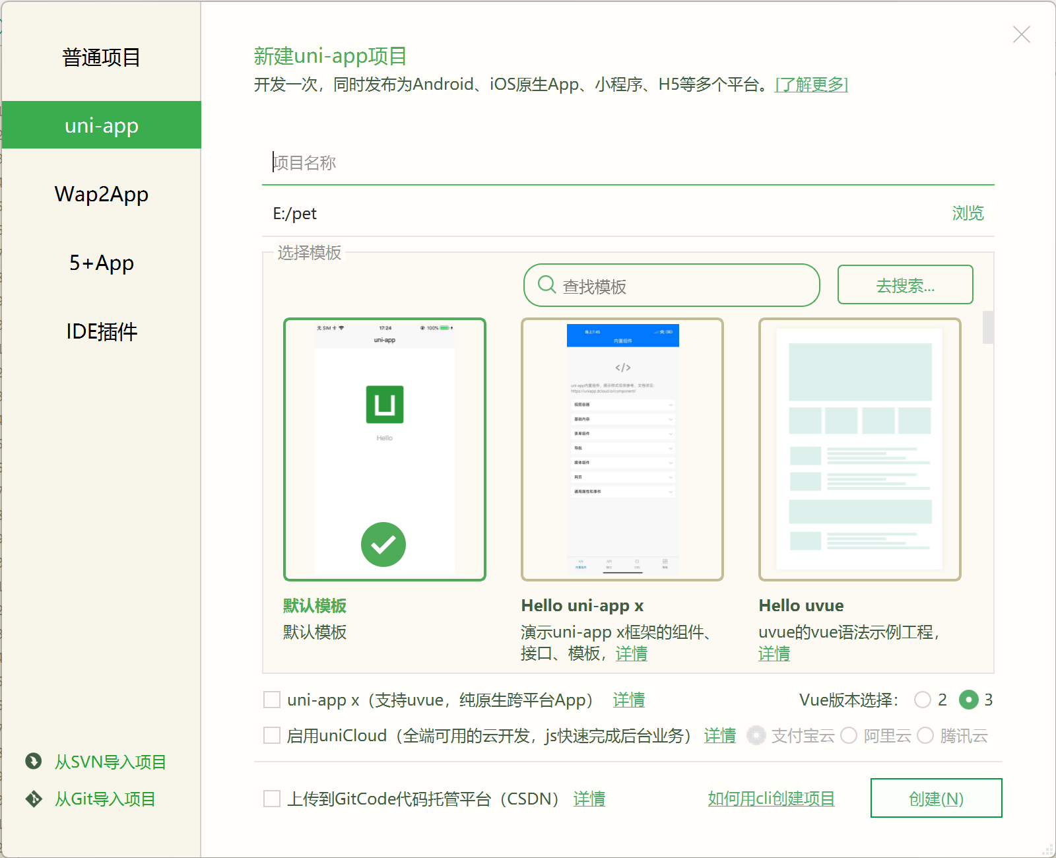This screenshot has width=1056, height=858.
Task: Switch to the 普通项目 tab
Action: click(x=102, y=57)
